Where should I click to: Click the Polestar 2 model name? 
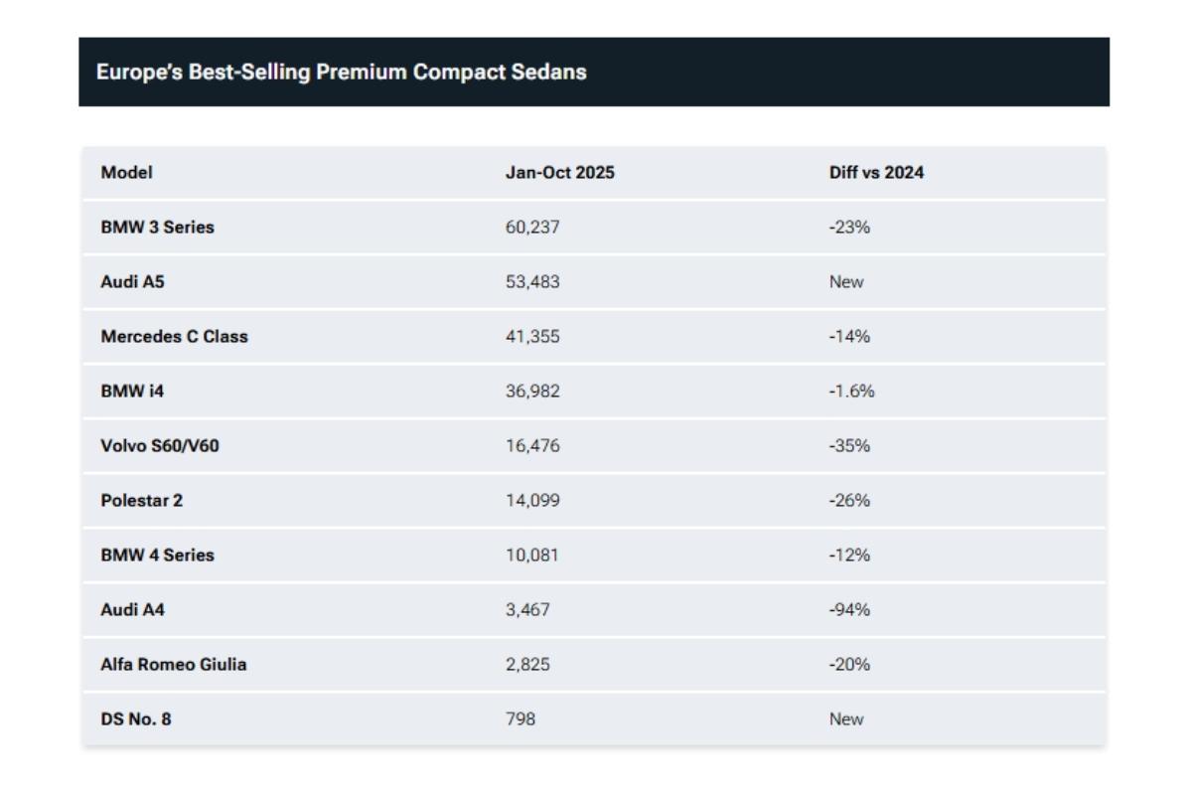pos(141,501)
